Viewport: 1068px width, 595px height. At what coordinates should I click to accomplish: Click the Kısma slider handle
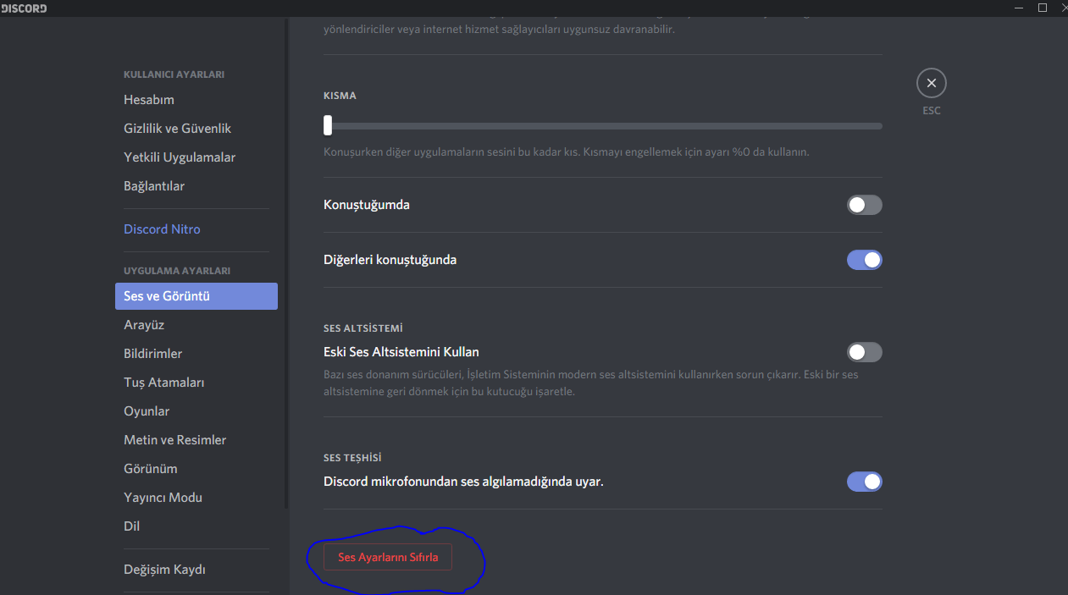(x=328, y=125)
